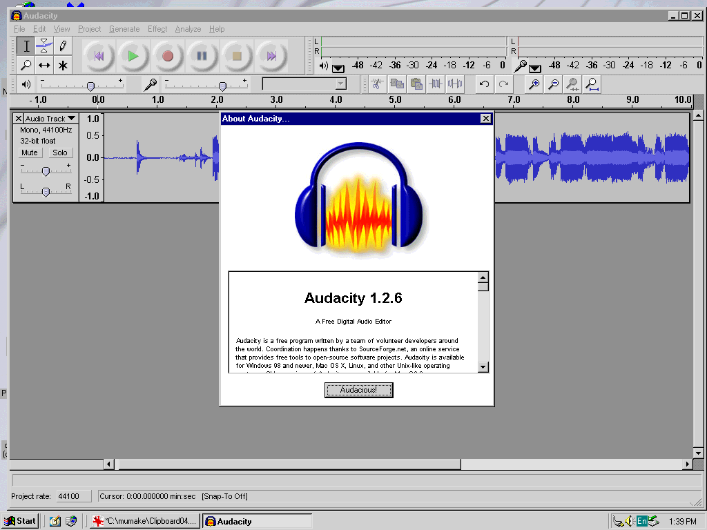Click Fit project in window icon
707x530 pixels.
coord(592,84)
